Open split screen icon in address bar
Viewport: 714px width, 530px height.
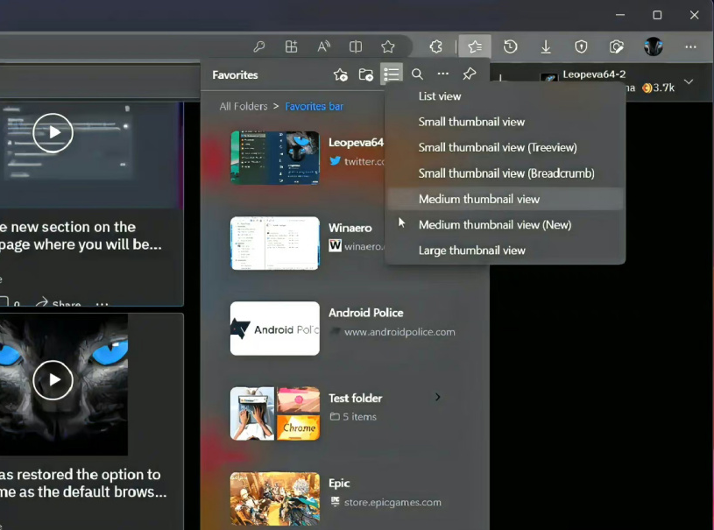click(356, 46)
